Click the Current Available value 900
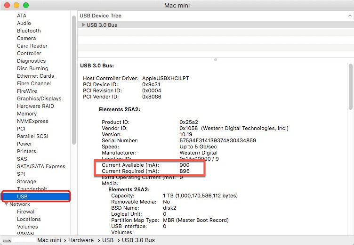 pyautogui.click(x=185, y=165)
